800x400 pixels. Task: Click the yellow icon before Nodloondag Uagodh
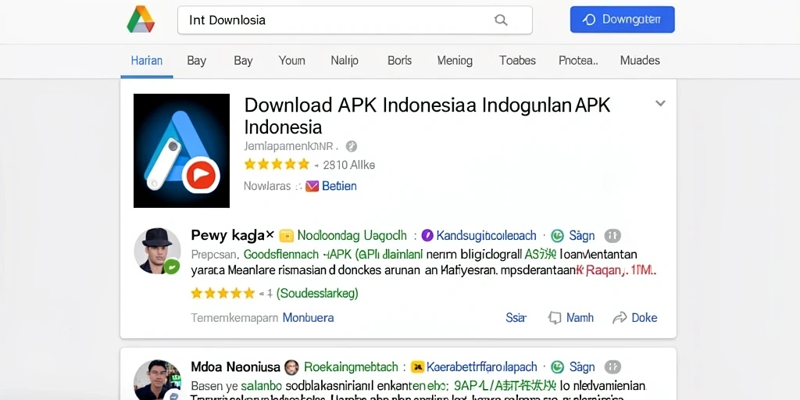point(286,235)
